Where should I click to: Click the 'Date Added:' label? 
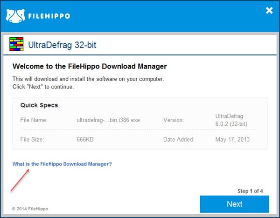(x=179, y=139)
